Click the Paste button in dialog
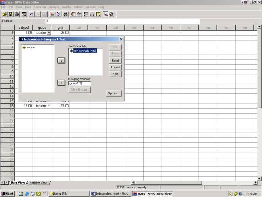This screenshot has width=262, height=197. [115, 54]
